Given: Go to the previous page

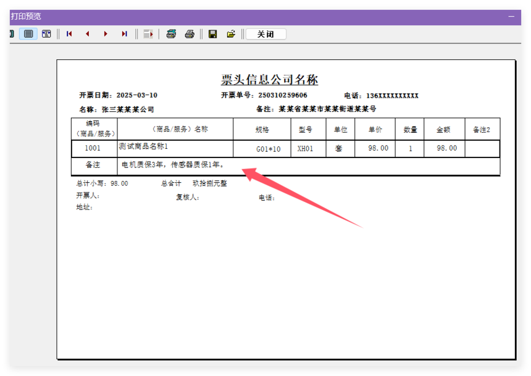Looking at the screenshot, I should (88, 34).
